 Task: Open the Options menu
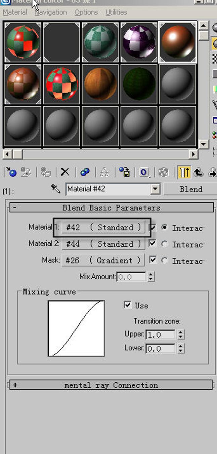[86, 12]
